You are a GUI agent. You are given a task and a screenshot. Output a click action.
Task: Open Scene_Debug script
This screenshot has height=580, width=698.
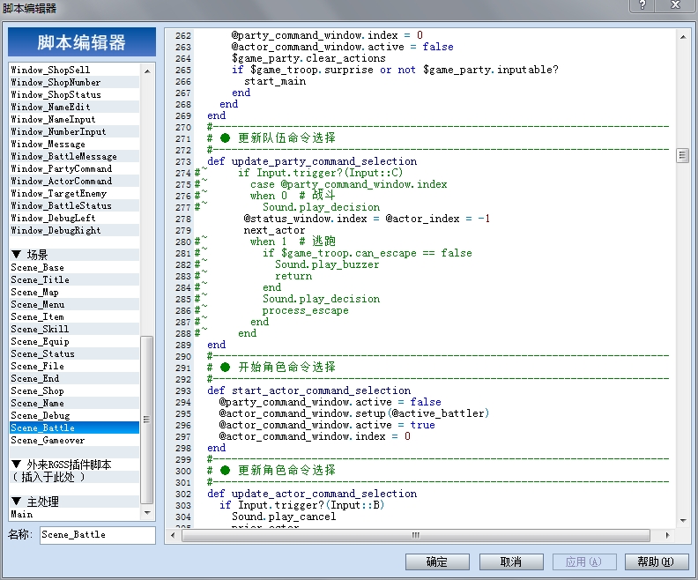pos(74,416)
